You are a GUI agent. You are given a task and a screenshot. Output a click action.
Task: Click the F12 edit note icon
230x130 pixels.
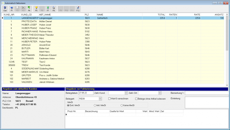(x=78, y=9)
